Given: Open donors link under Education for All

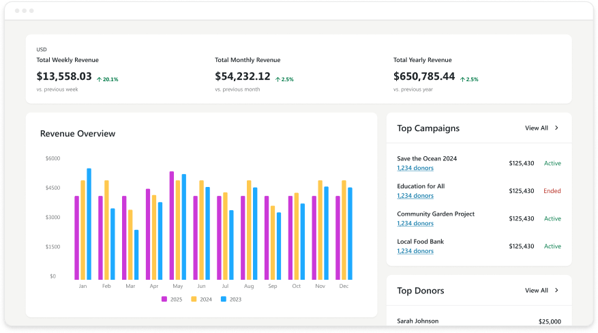Looking at the screenshot, I should [415, 196].
